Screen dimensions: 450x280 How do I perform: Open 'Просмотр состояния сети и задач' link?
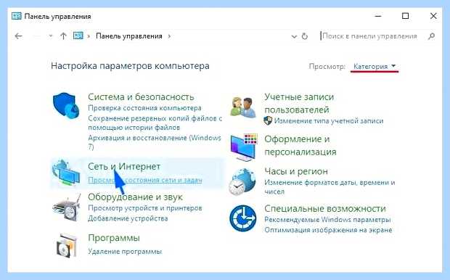(145, 180)
